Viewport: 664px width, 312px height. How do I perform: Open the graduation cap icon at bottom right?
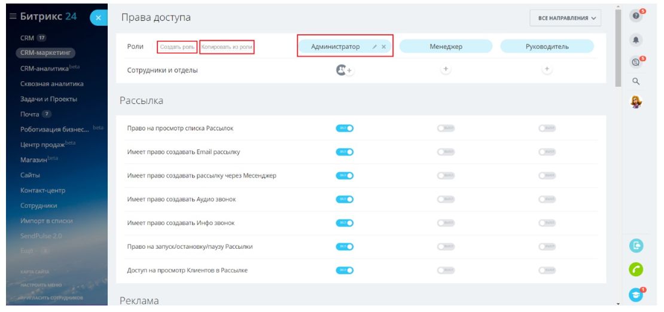coord(636,295)
